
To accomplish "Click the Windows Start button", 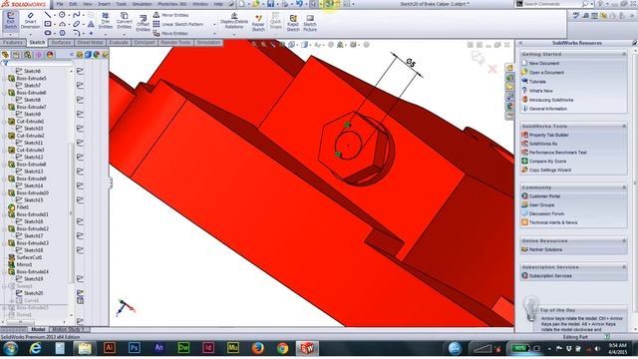I will [x=11, y=348].
